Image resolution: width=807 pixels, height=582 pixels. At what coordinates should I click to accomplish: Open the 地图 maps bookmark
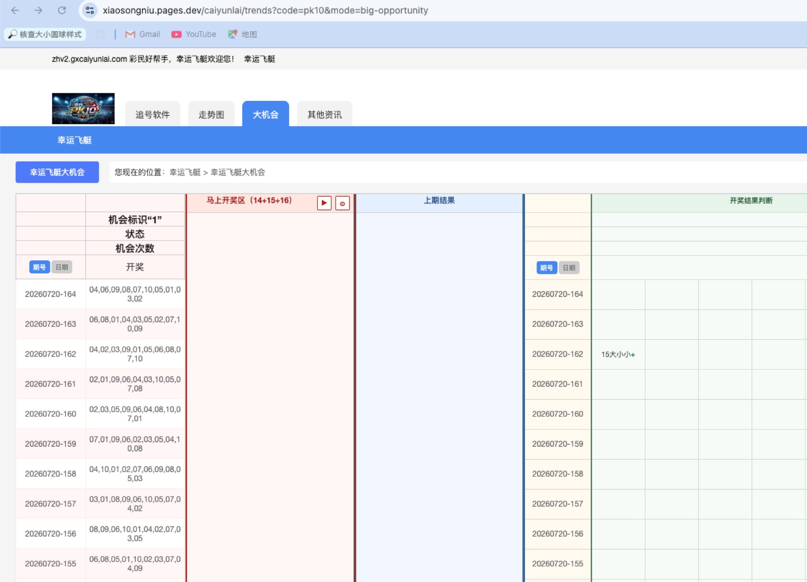coord(243,34)
